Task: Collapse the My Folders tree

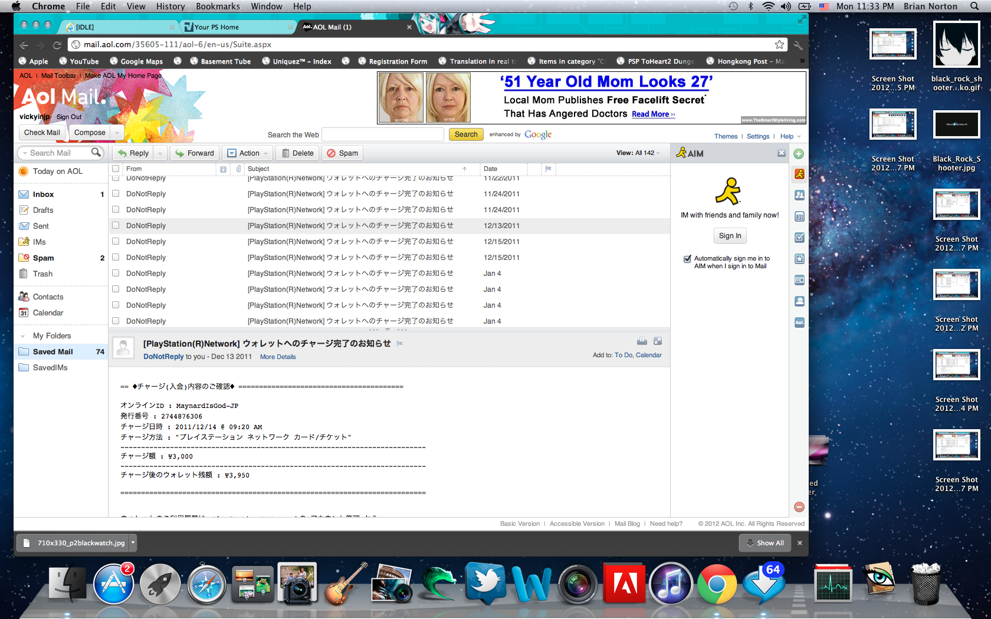Action: pos(22,336)
